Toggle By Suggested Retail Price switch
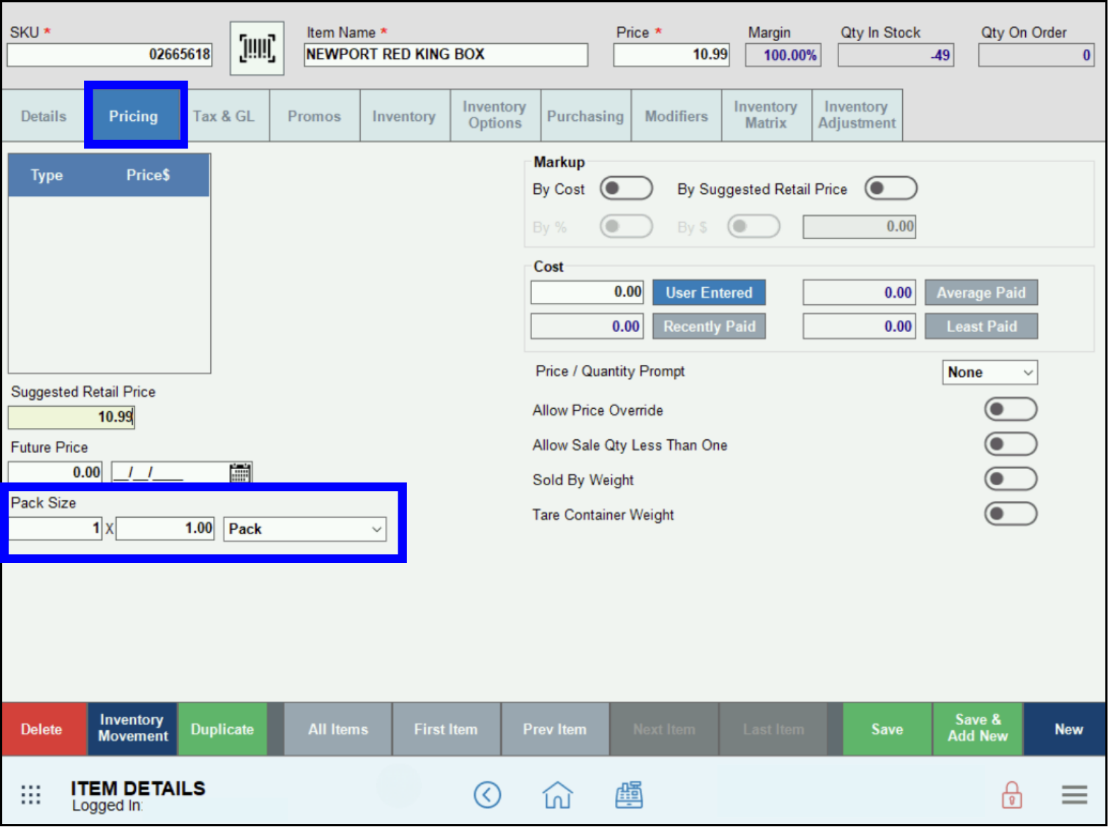The image size is (1108, 827). [x=891, y=189]
